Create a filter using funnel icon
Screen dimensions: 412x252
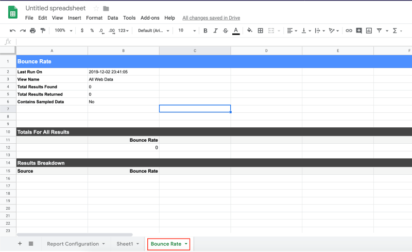click(x=379, y=31)
